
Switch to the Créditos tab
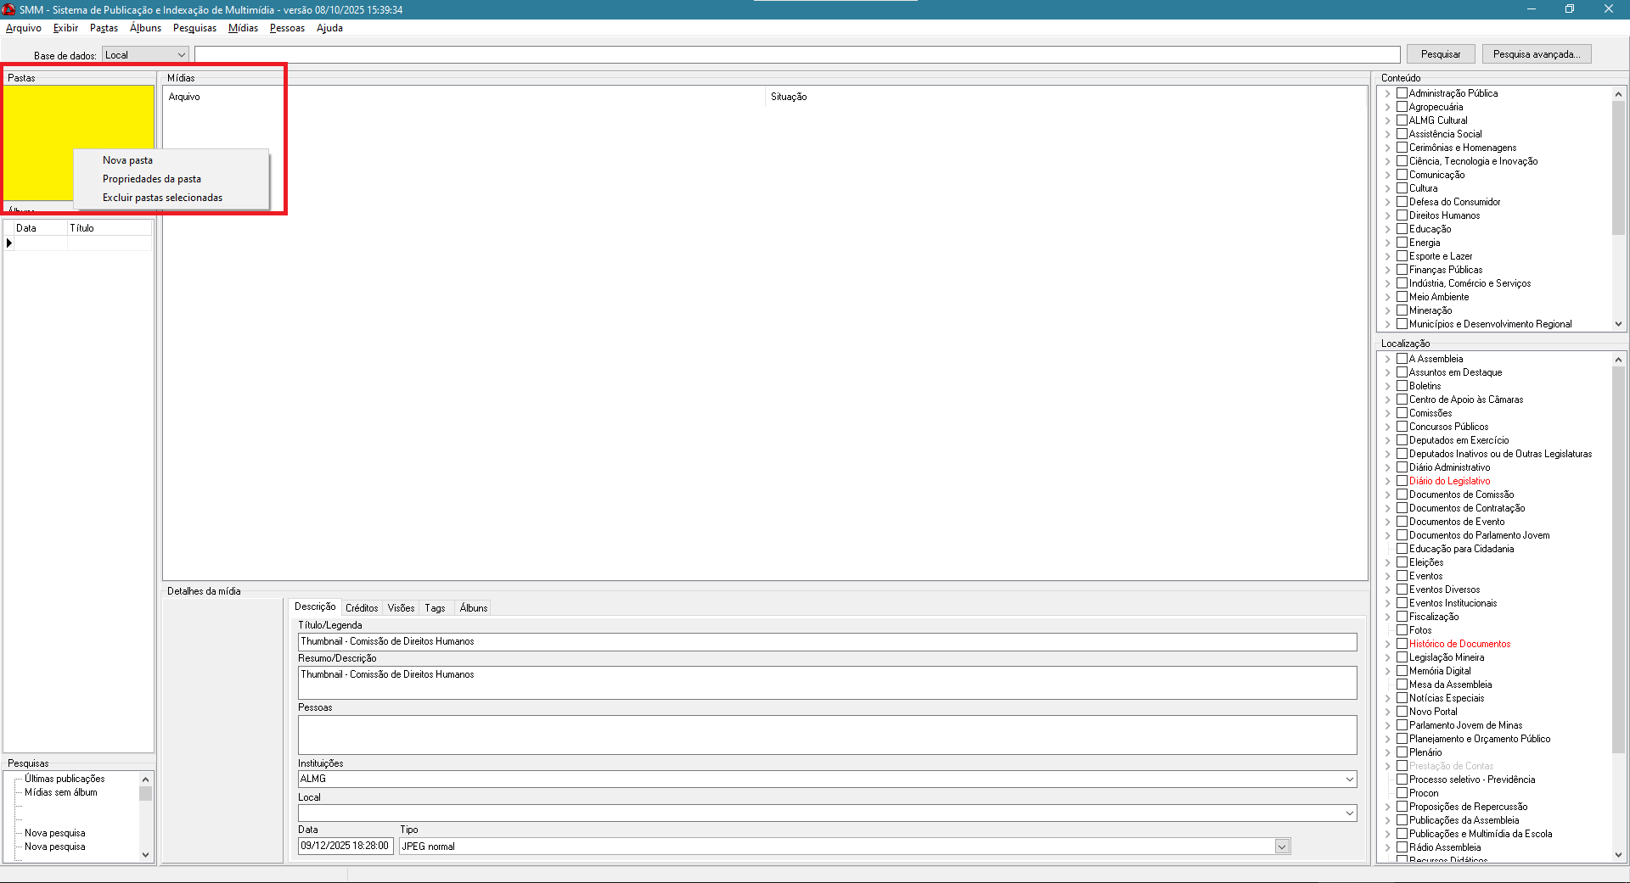coord(362,608)
